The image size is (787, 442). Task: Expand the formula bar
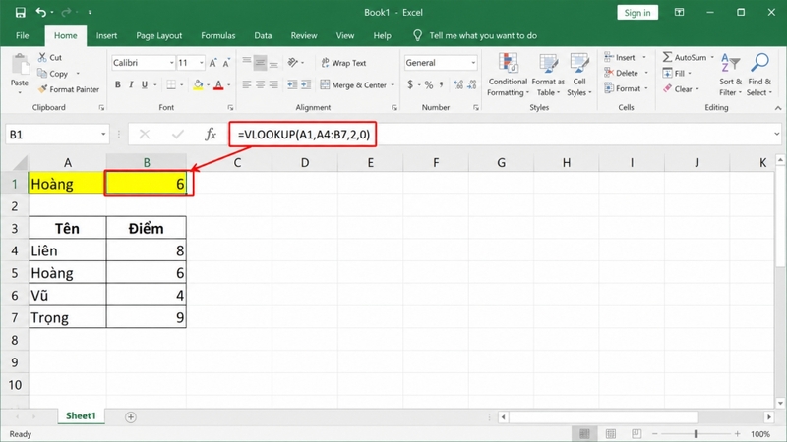(x=776, y=134)
